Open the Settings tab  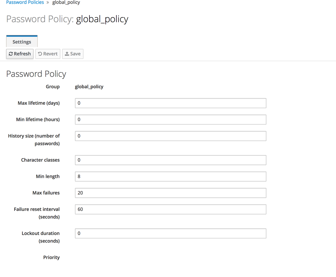22,42
